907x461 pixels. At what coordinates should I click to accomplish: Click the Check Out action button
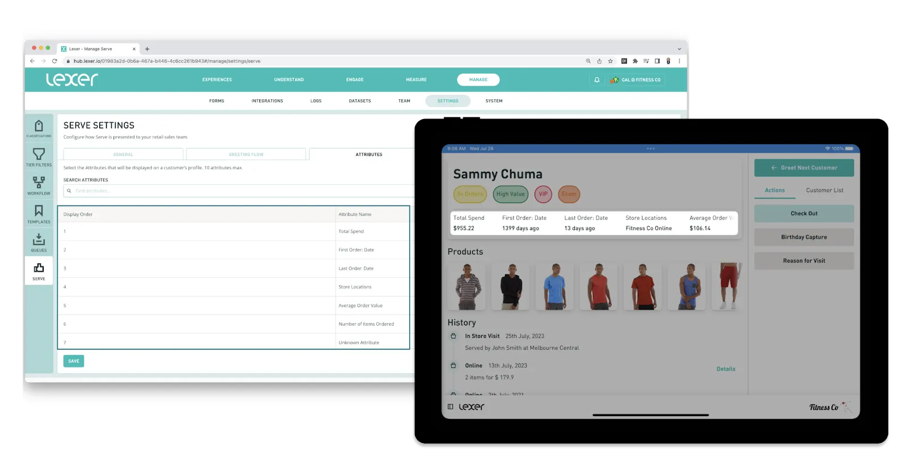(x=804, y=214)
